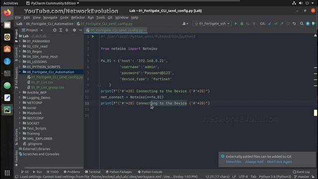Click the user account icon in toolbar
318x179 pixels.
coord(185,24)
